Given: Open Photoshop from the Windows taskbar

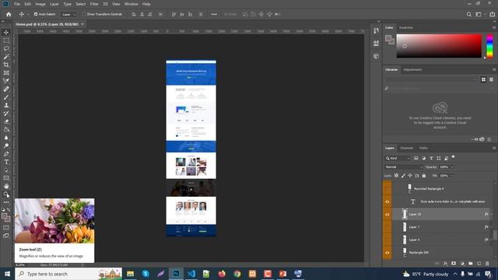Looking at the screenshot, I should click(x=176, y=274).
